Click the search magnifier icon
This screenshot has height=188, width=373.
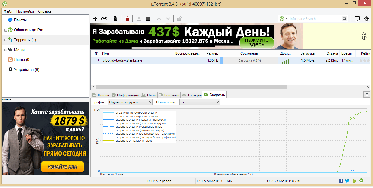click(x=345, y=19)
